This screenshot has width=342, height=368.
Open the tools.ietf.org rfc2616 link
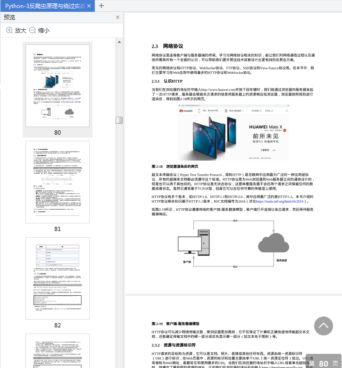(x=279, y=201)
